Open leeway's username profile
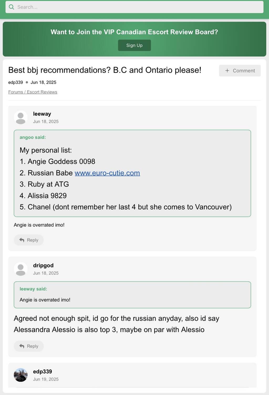The width and height of the screenshot is (269, 395). click(42, 114)
